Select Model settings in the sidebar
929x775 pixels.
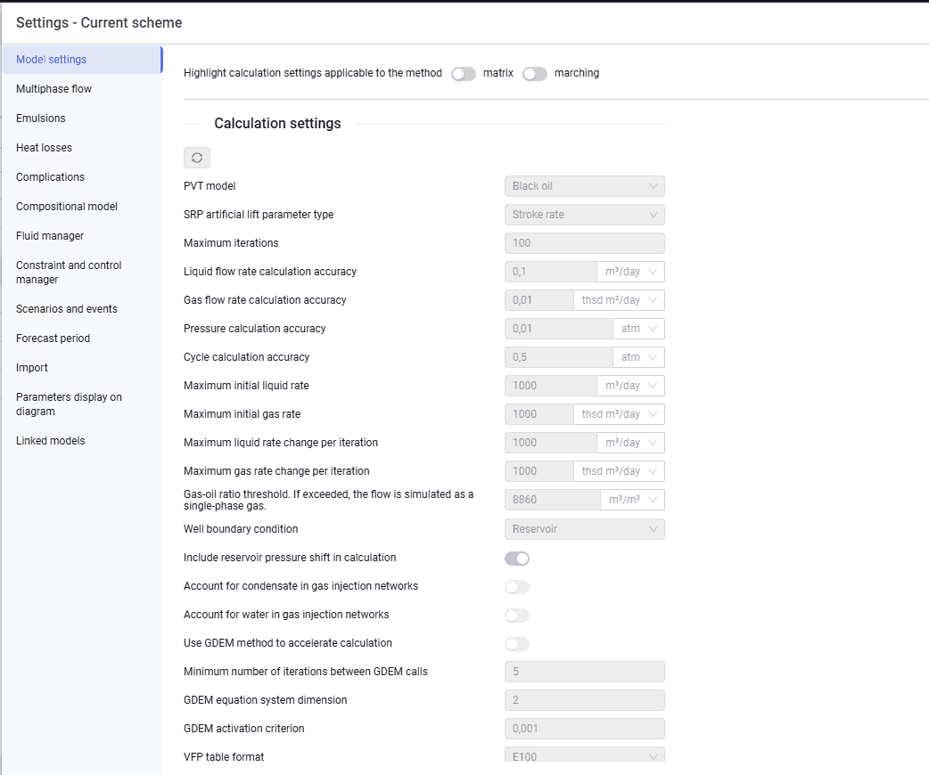(x=82, y=59)
